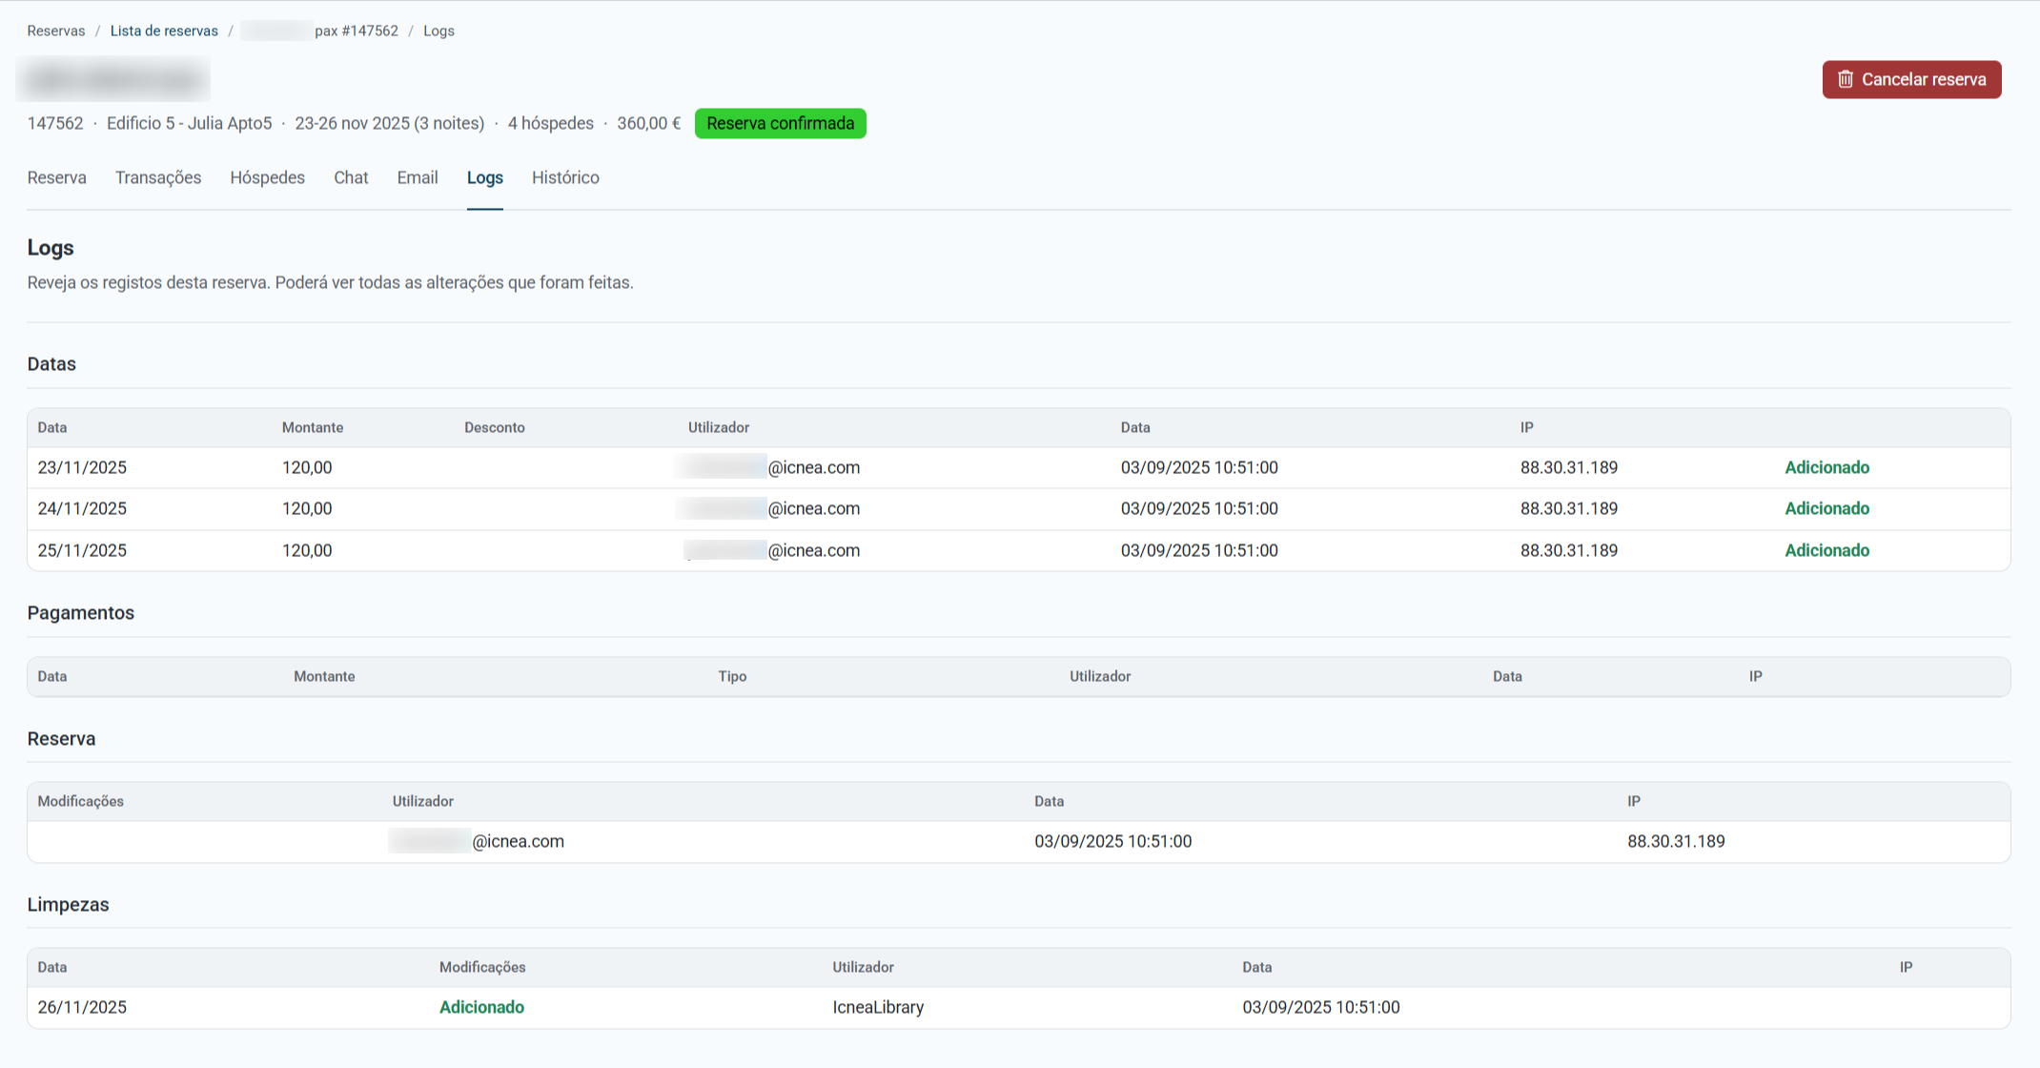Screen dimensions: 2040x1068
Task: Click the Montante header in Datas table
Action: 312,427
